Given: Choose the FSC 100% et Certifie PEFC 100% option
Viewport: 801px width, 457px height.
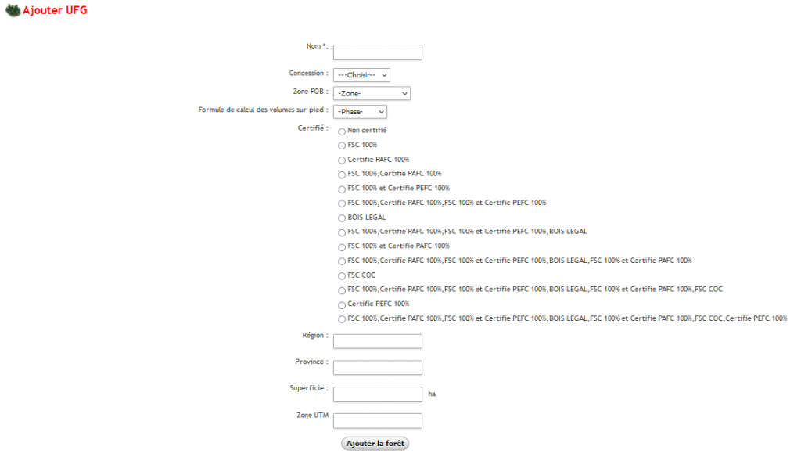Looking at the screenshot, I should click(x=341, y=189).
